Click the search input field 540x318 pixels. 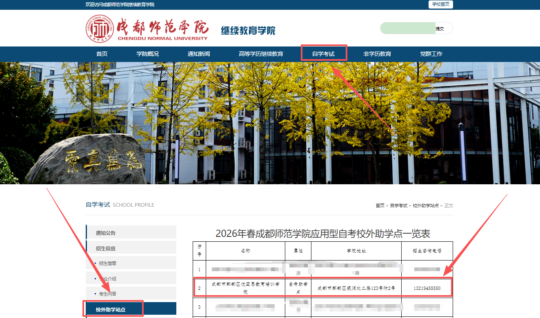coord(407,29)
